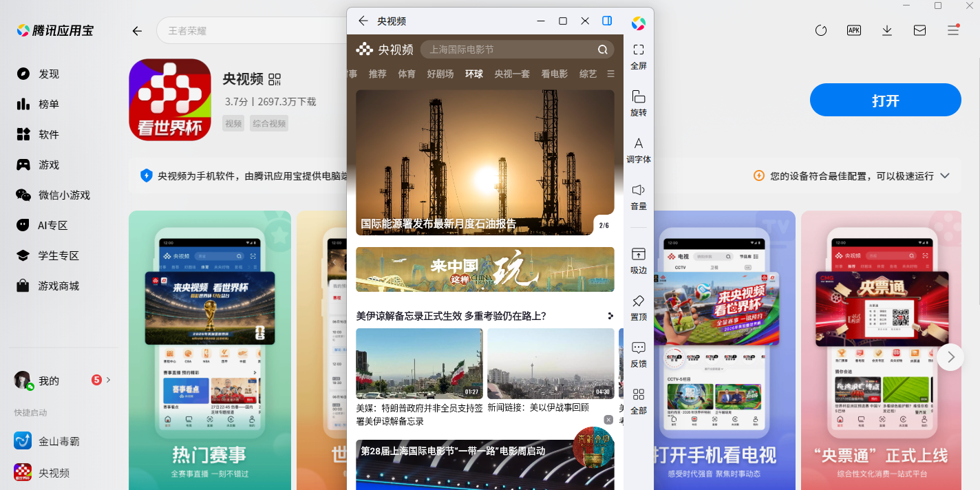This screenshot has height=490, width=980.
Task: Expand device configuration dropdown chevron
Action: [945, 176]
